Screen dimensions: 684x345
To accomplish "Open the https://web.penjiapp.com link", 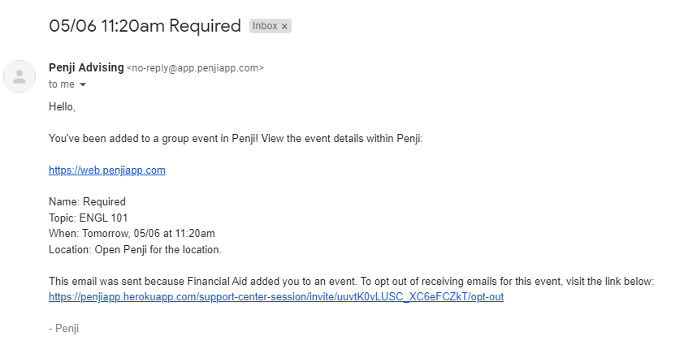I will point(107,170).
